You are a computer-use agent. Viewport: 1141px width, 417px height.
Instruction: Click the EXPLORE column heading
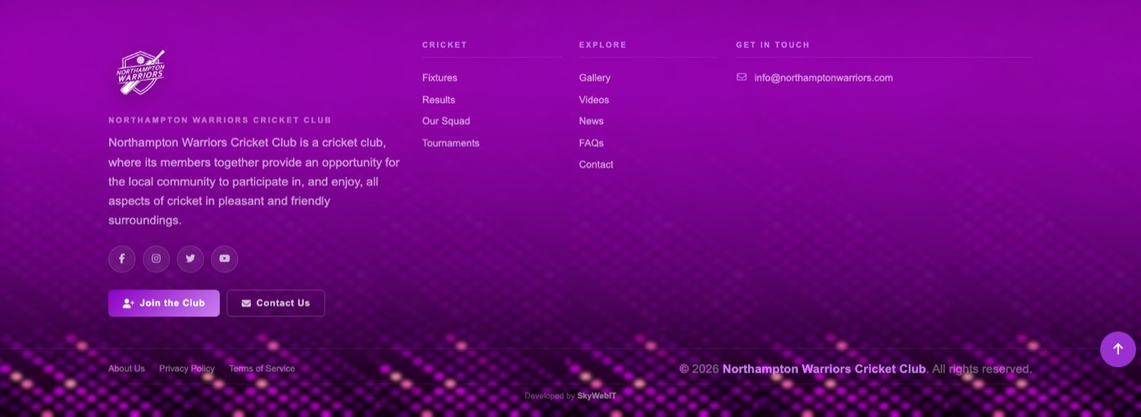click(603, 45)
